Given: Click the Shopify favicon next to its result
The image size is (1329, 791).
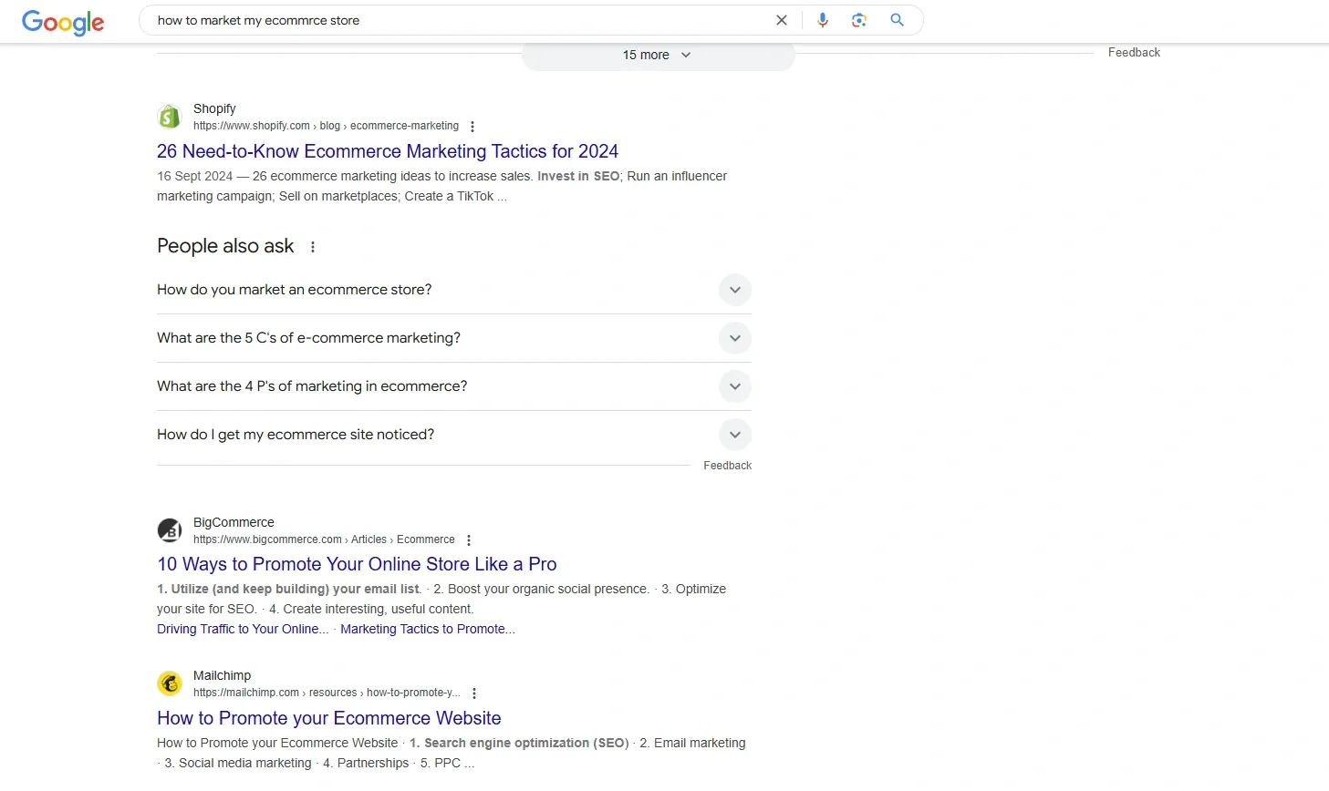Looking at the screenshot, I should tap(170, 116).
